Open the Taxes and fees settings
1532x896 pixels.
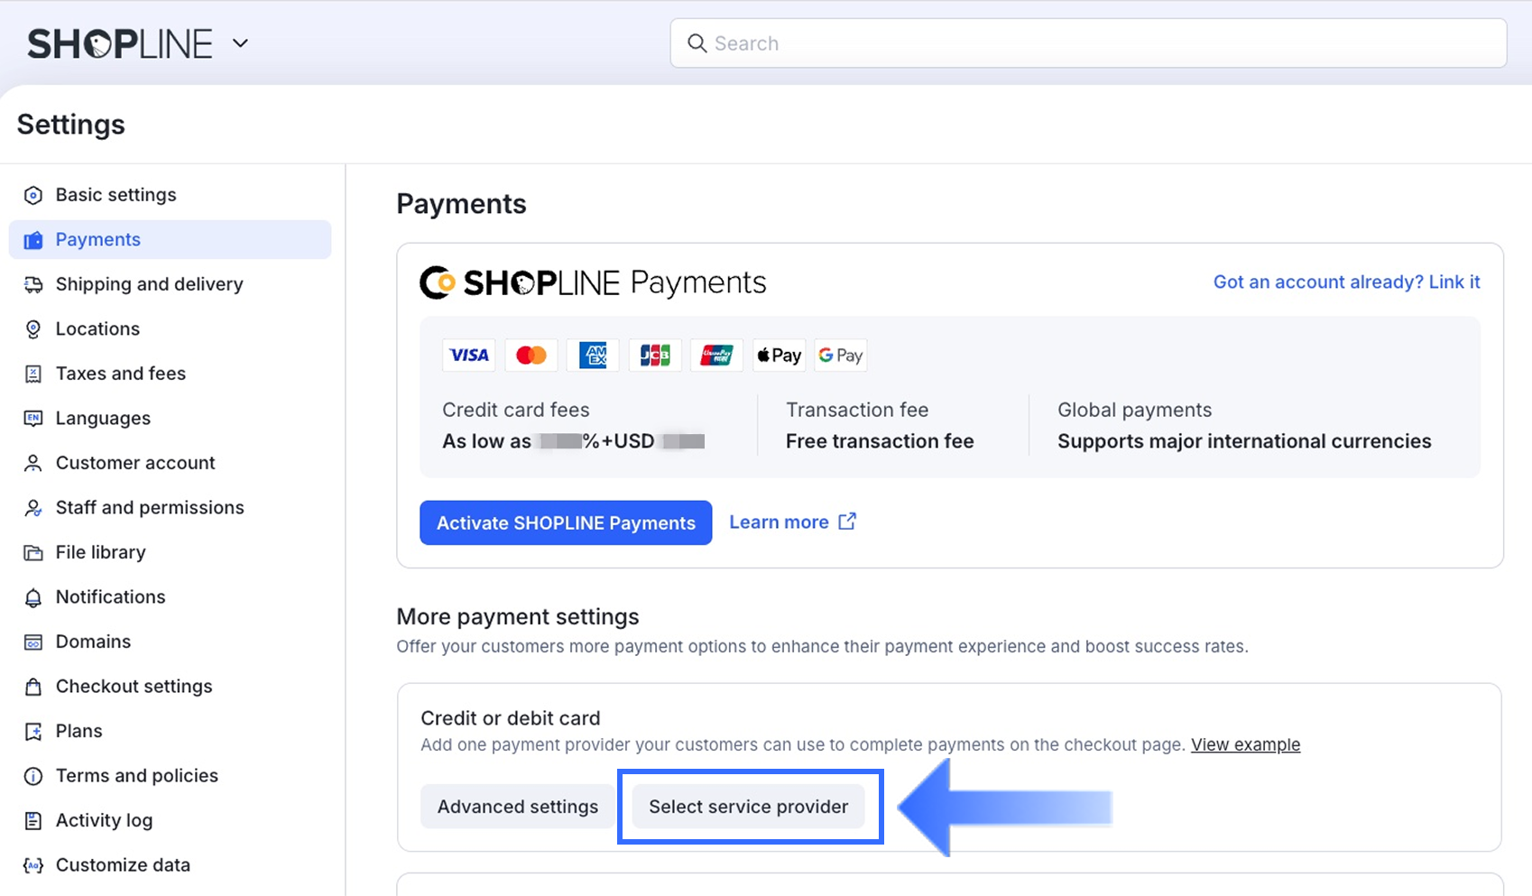(x=120, y=374)
